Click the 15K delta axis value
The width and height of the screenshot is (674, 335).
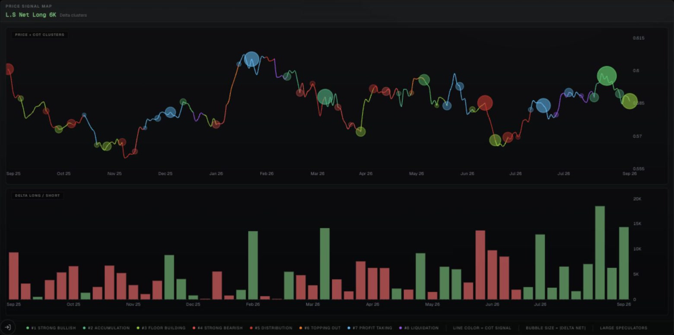tap(637, 224)
